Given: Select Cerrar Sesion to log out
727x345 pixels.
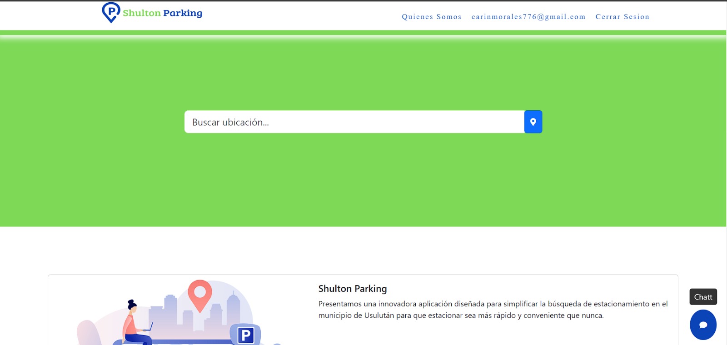Looking at the screenshot, I should (x=622, y=17).
